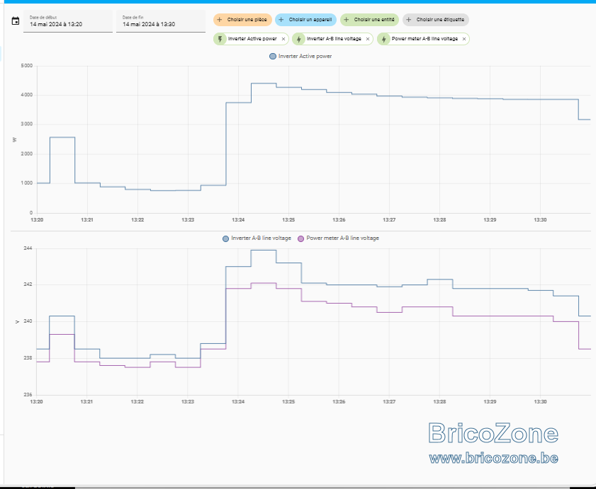Open the Choisir une étiquette selector
Screen dimensions: 596x489
point(436,20)
